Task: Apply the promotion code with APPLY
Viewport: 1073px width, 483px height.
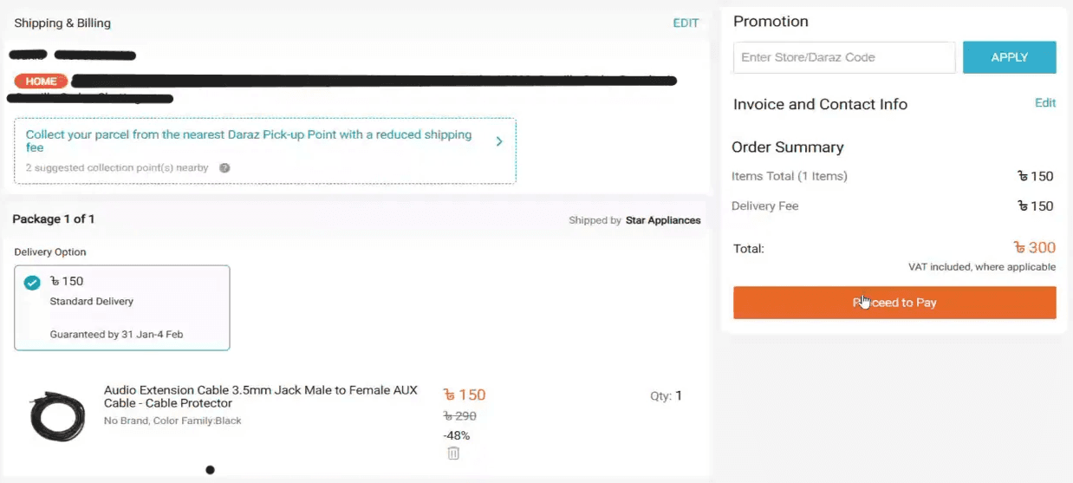Action: click(1010, 57)
